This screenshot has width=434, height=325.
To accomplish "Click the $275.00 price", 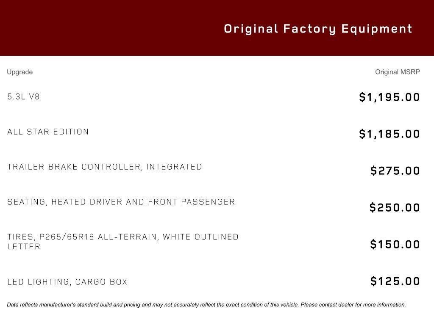I will [x=395, y=171].
